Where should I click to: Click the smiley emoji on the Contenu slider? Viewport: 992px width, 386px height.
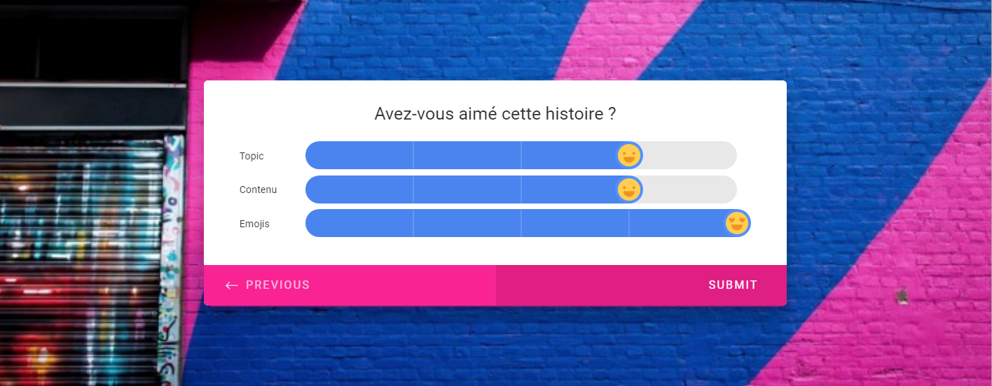coord(629,190)
